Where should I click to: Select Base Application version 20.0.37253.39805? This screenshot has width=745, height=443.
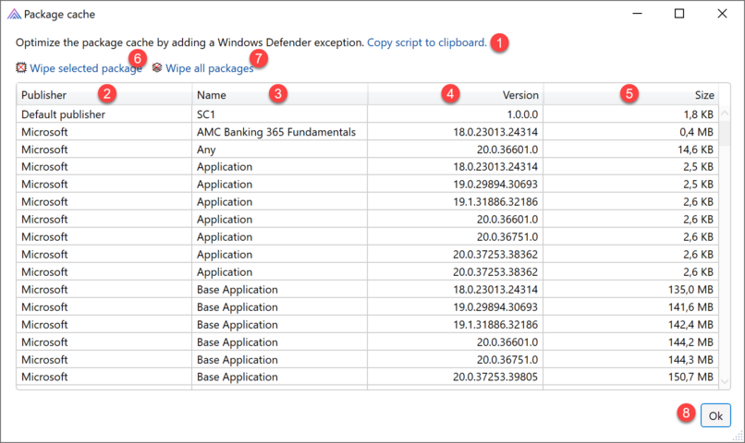[x=367, y=377]
